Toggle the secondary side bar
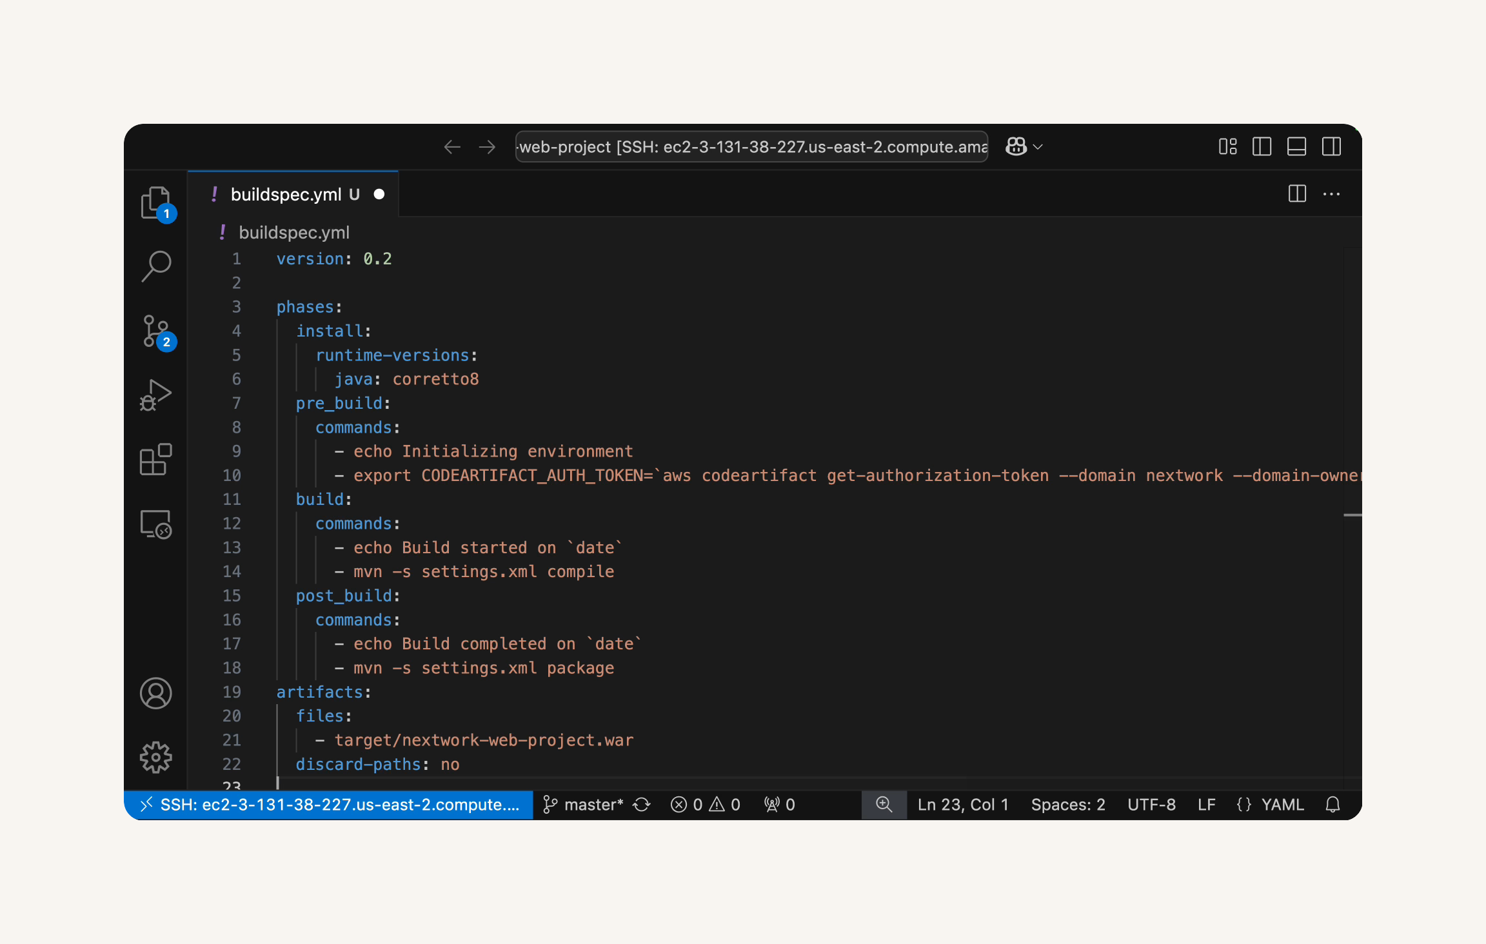Image resolution: width=1486 pixels, height=944 pixels. [x=1331, y=146]
